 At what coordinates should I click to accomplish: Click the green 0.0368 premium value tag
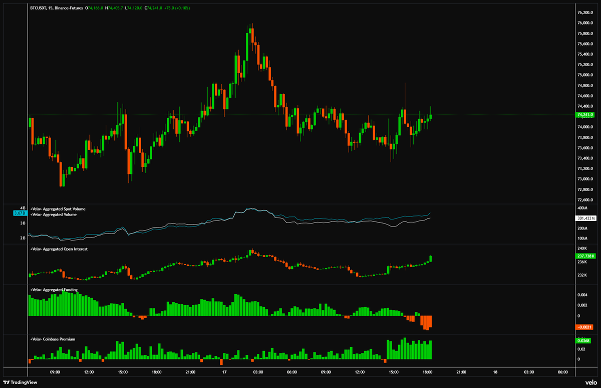click(x=584, y=340)
